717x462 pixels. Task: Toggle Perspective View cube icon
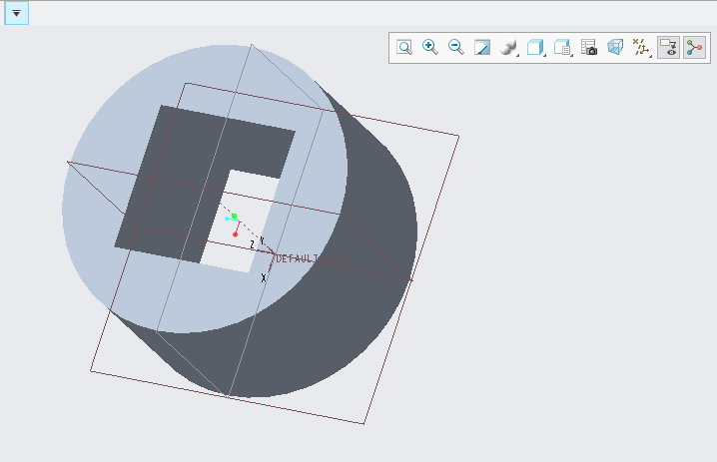pos(615,47)
